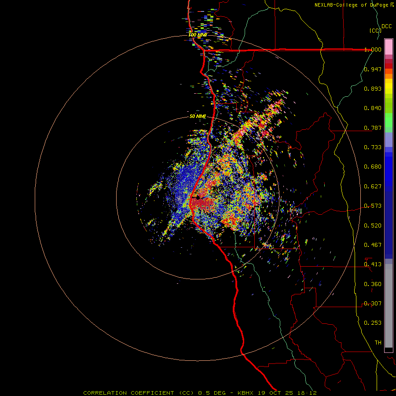
Task: Click the black radar site marker dot
Action: [198, 198]
